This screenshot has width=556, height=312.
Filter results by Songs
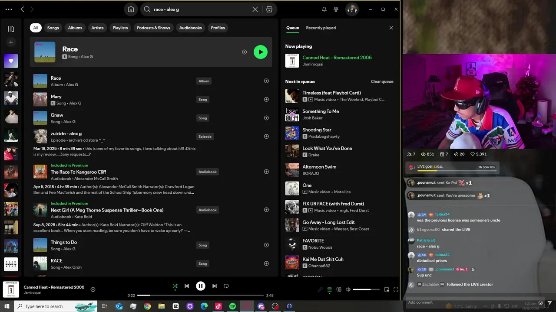pos(53,28)
